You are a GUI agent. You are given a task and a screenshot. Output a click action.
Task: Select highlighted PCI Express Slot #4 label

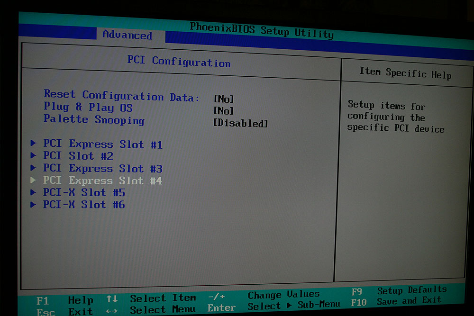tap(102, 181)
